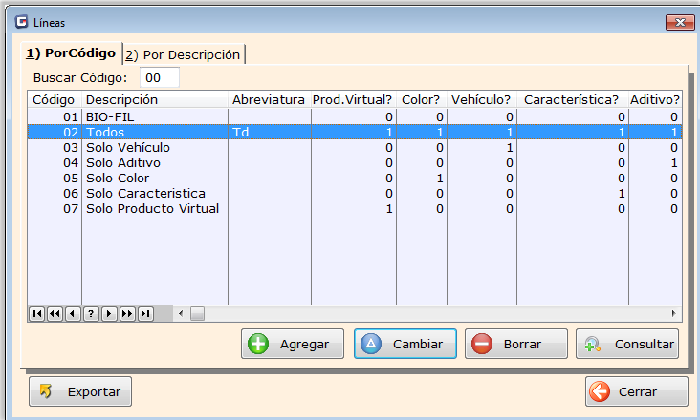The image size is (700, 420).
Task: Click the question mark search button
Action: tap(91, 313)
